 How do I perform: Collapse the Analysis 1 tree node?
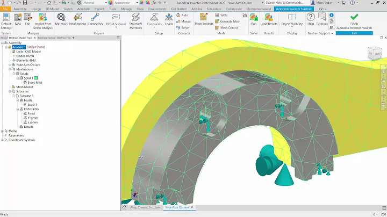click(6, 47)
